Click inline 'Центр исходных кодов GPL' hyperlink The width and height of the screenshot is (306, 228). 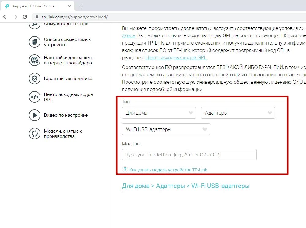click(176, 58)
